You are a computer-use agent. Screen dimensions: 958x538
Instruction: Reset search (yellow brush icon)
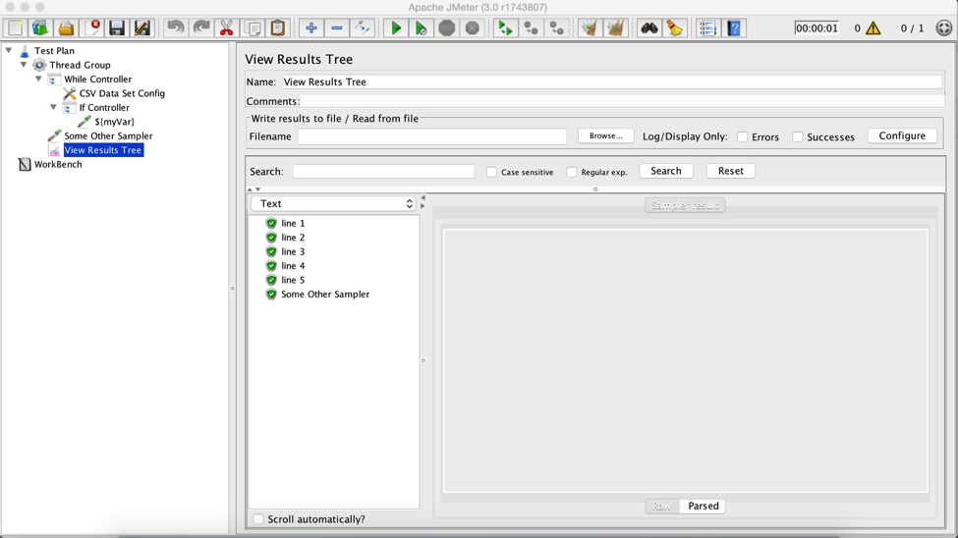(674, 28)
